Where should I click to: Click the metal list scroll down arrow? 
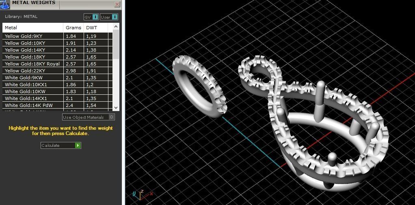coord(116,107)
